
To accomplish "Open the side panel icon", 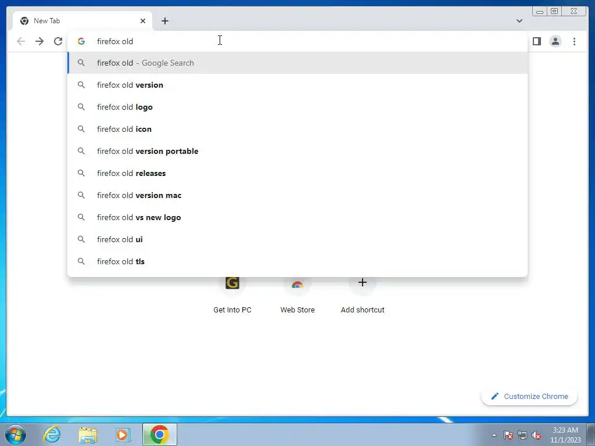I will click(x=536, y=41).
